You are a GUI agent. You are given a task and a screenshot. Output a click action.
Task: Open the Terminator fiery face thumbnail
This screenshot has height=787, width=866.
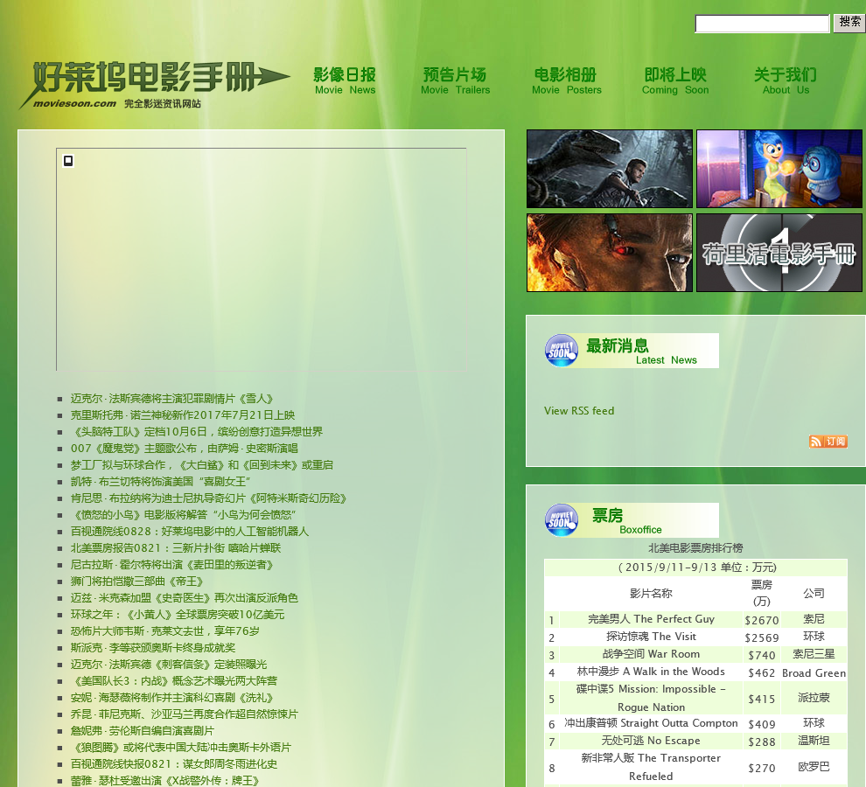[x=609, y=253]
